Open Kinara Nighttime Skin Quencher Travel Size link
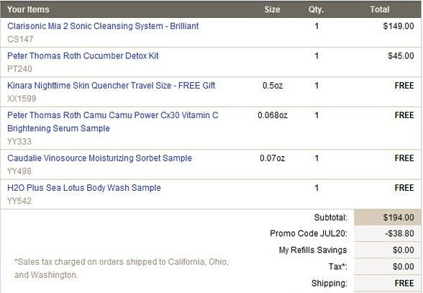This screenshot has height=293, width=423. [x=111, y=86]
